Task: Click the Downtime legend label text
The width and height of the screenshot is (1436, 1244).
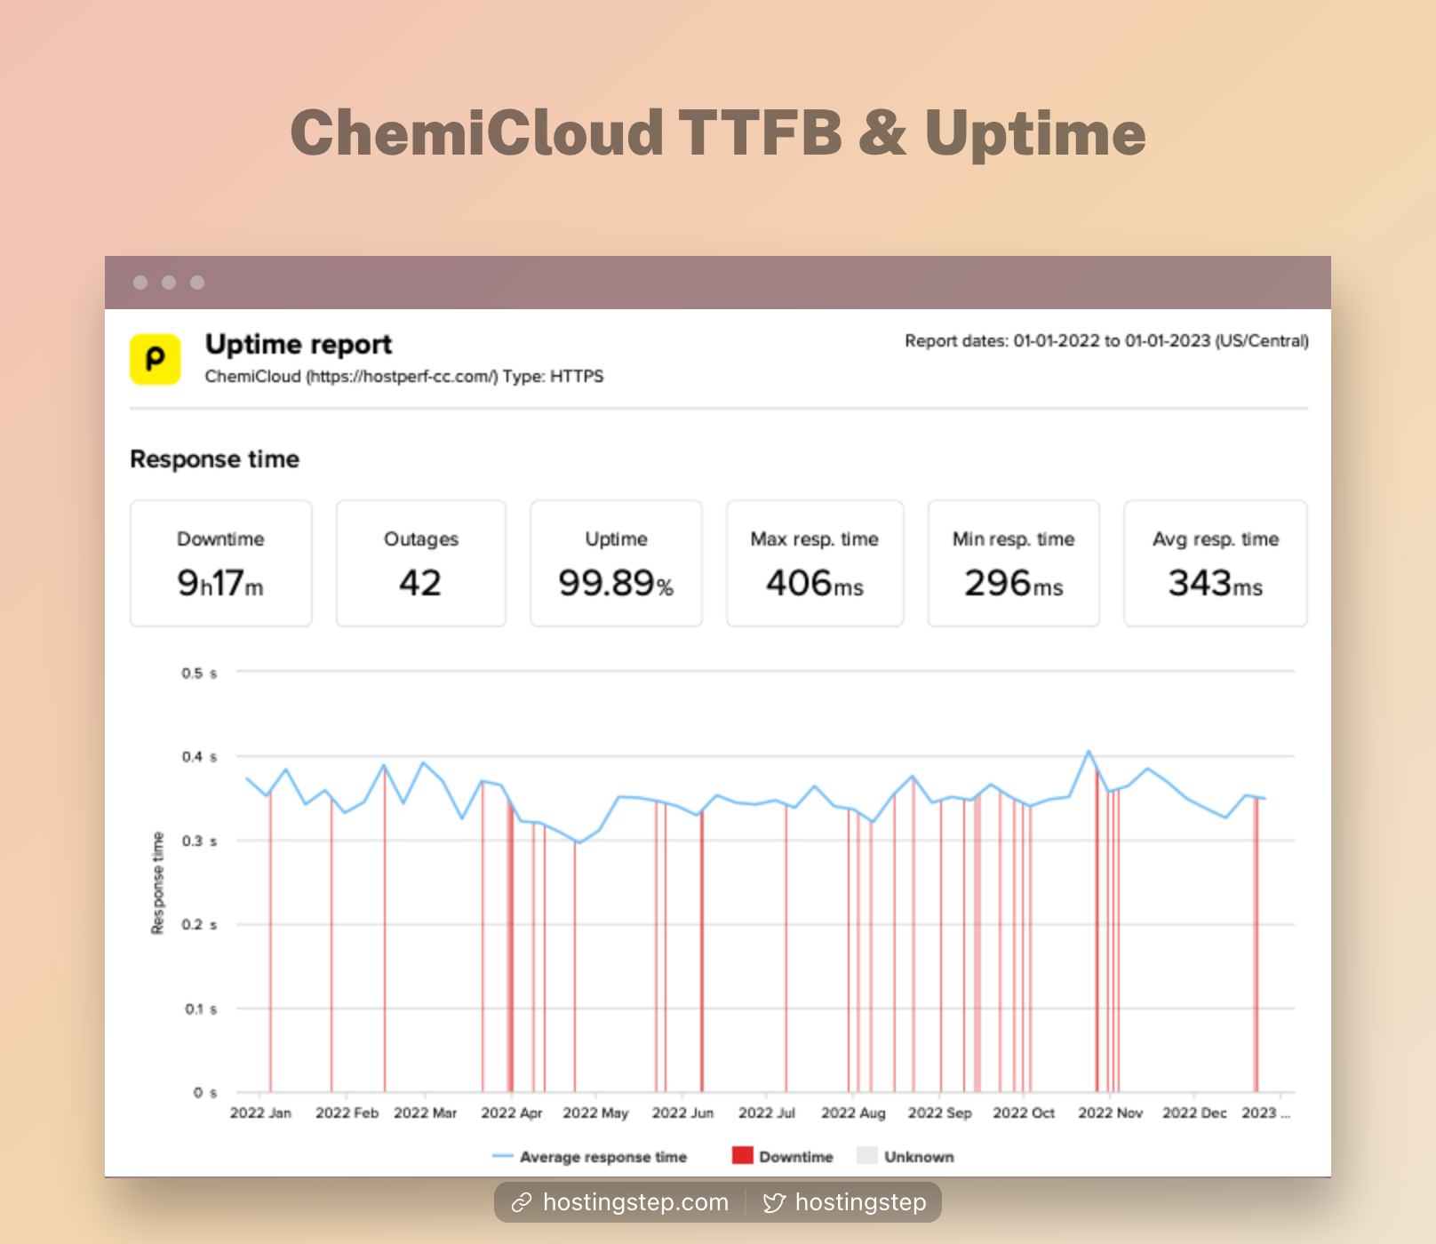Action: point(796,1157)
